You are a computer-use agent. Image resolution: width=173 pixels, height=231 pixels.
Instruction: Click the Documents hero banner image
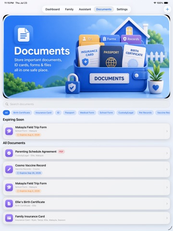coord(86,56)
